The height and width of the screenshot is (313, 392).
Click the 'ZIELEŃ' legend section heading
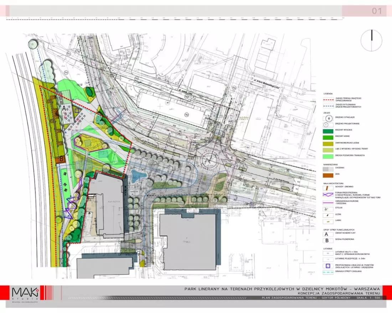click(326, 113)
